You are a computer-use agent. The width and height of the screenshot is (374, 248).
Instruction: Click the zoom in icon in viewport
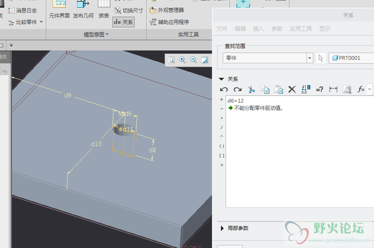[182, 60]
